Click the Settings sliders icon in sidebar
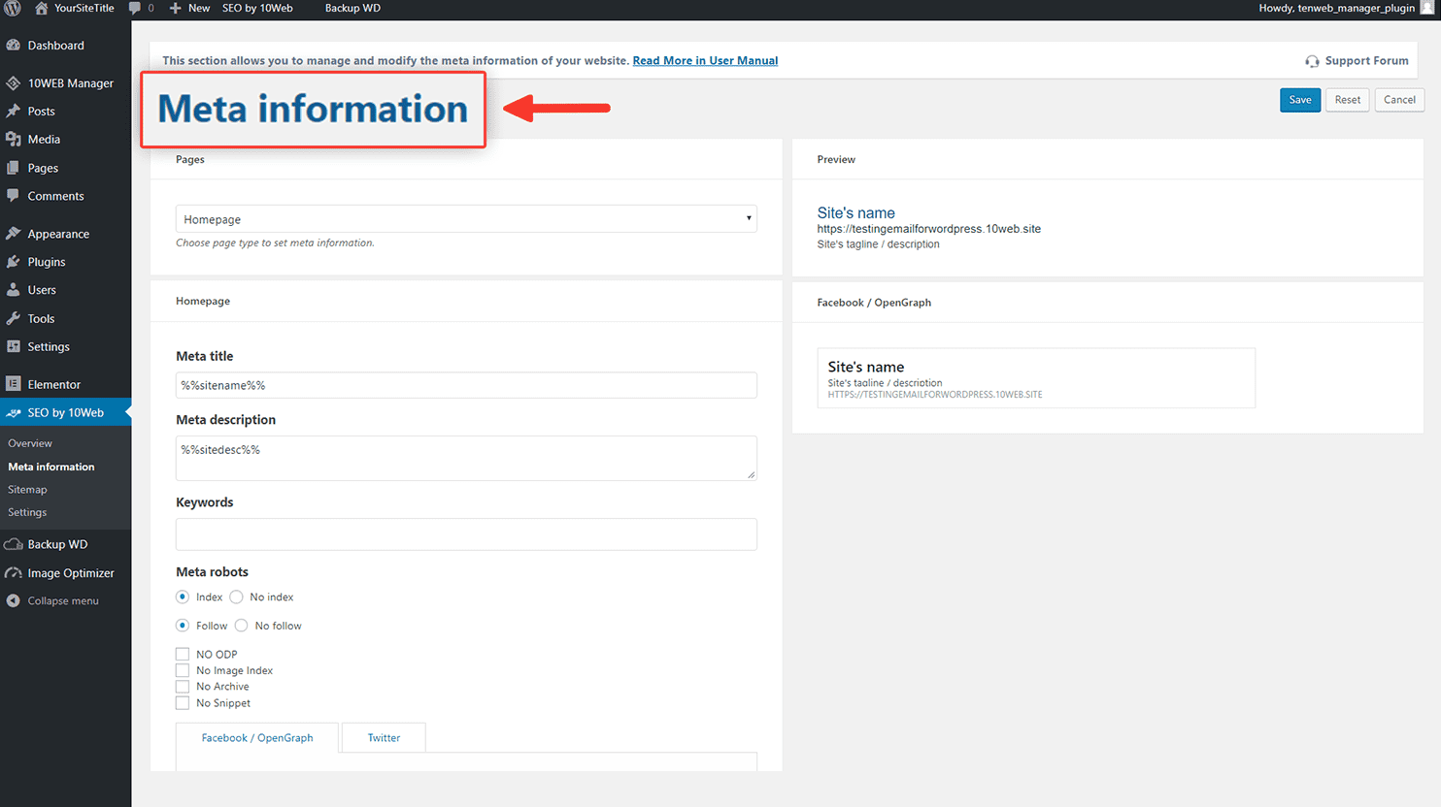The width and height of the screenshot is (1441, 807). (14, 346)
